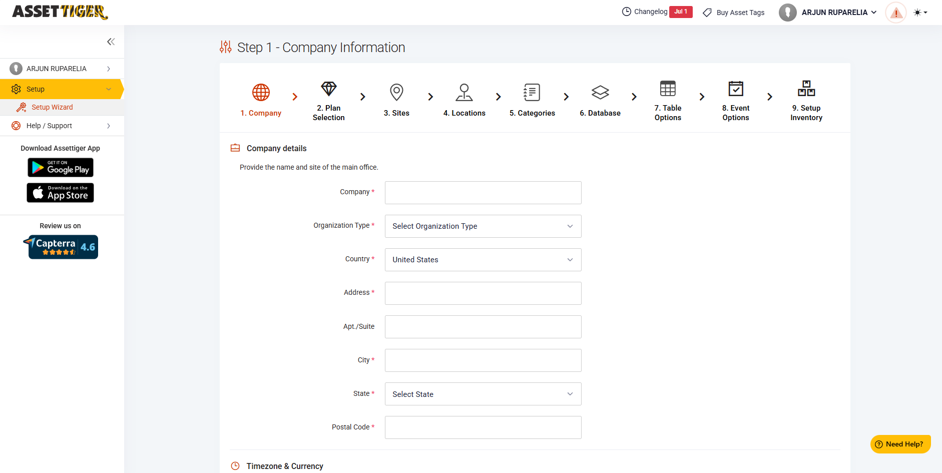Select the Sites map pin icon
The image size is (942, 473).
pyautogui.click(x=396, y=92)
